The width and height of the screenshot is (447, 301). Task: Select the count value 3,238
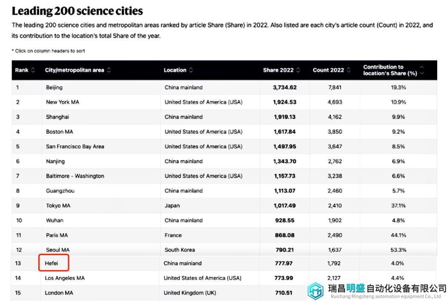(335, 176)
